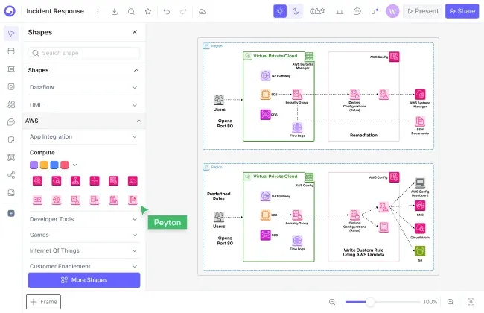
Task: Click the connected nodes icon in sidebar
Action: point(11,175)
